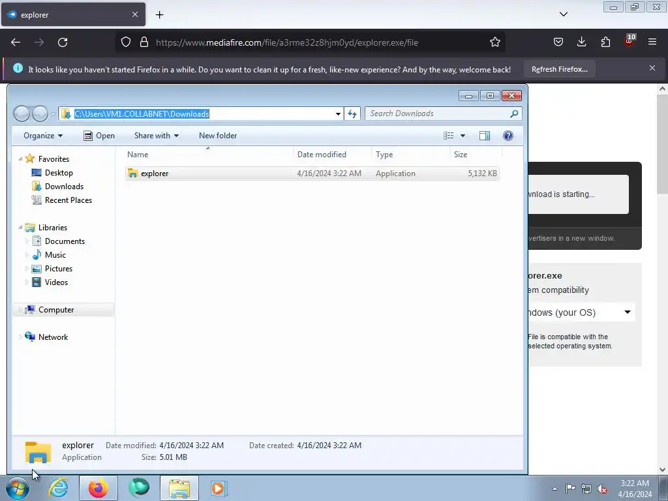Open a new Firefox tab
Image resolution: width=668 pixels, height=501 pixels.
pos(159,15)
